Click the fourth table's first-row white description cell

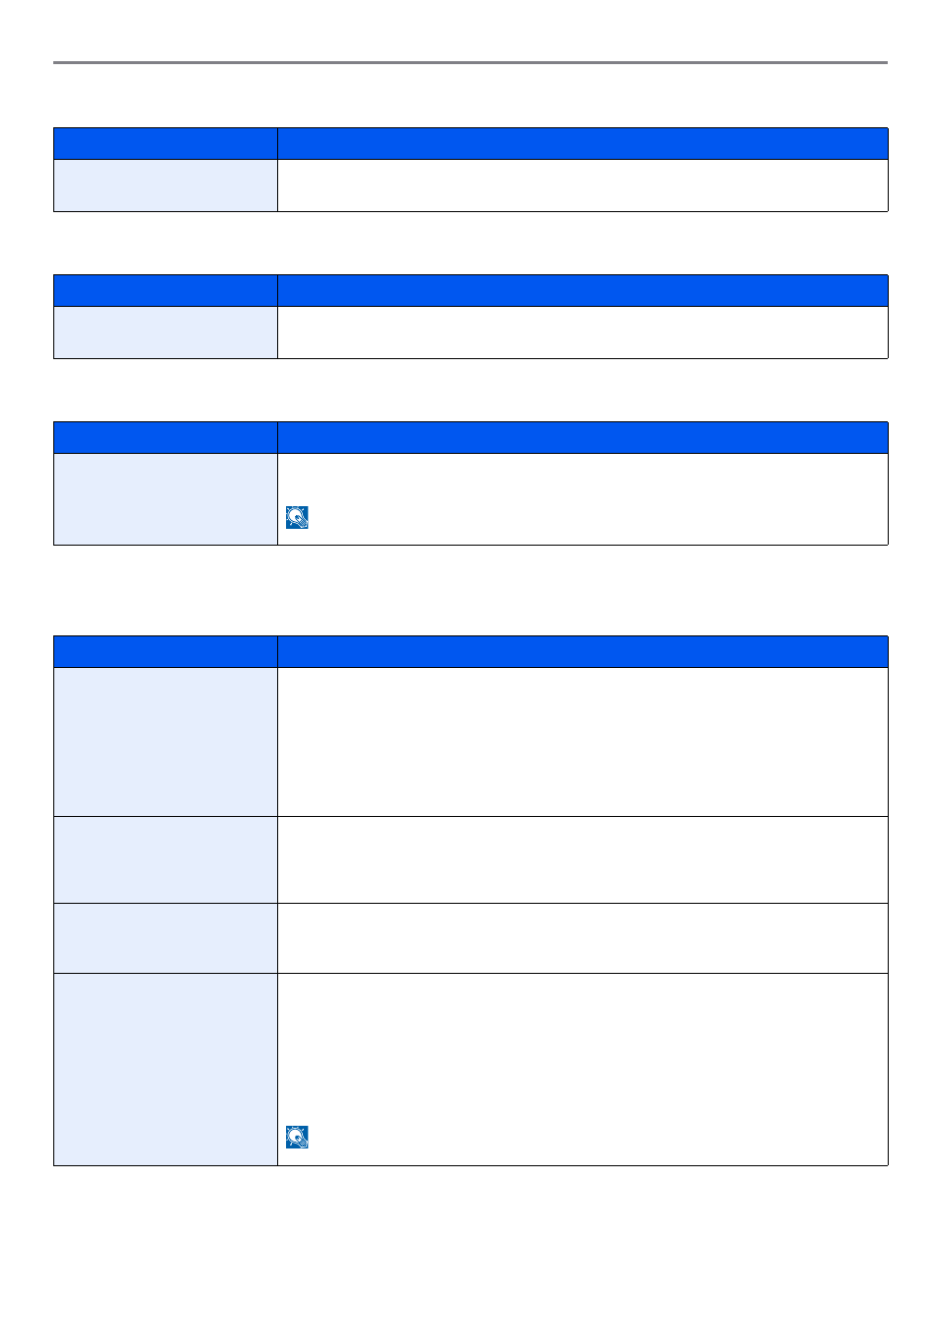pyautogui.click(x=583, y=742)
